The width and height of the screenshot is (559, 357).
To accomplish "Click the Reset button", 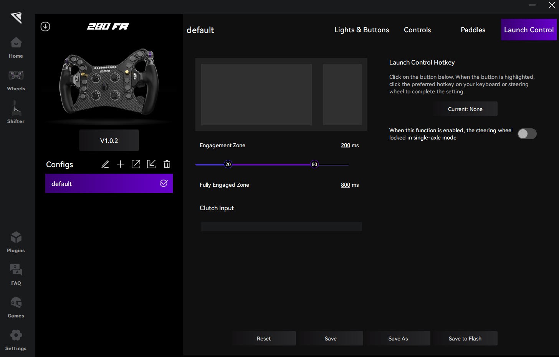I will (x=264, y=339).
